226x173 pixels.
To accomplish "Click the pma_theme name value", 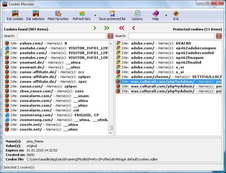I will (x=35, y=141).
